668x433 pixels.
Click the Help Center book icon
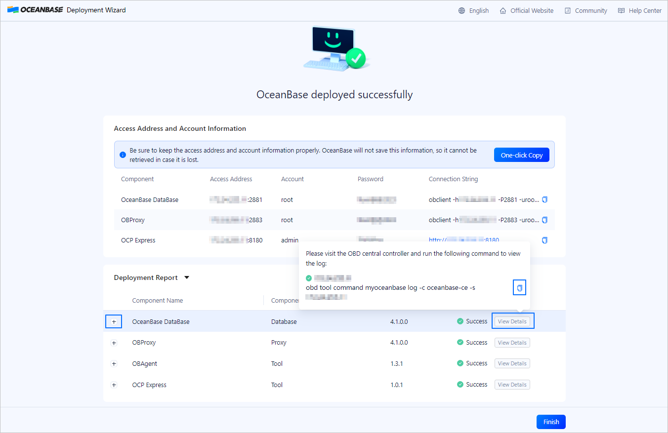point(621,10)
